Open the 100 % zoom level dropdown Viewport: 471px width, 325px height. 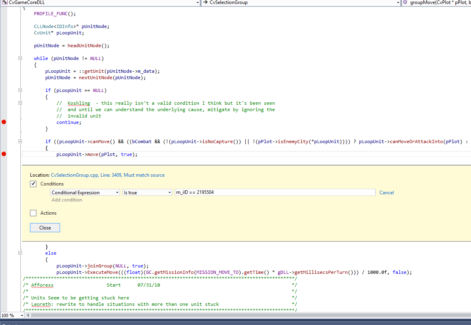coord(22,315)
